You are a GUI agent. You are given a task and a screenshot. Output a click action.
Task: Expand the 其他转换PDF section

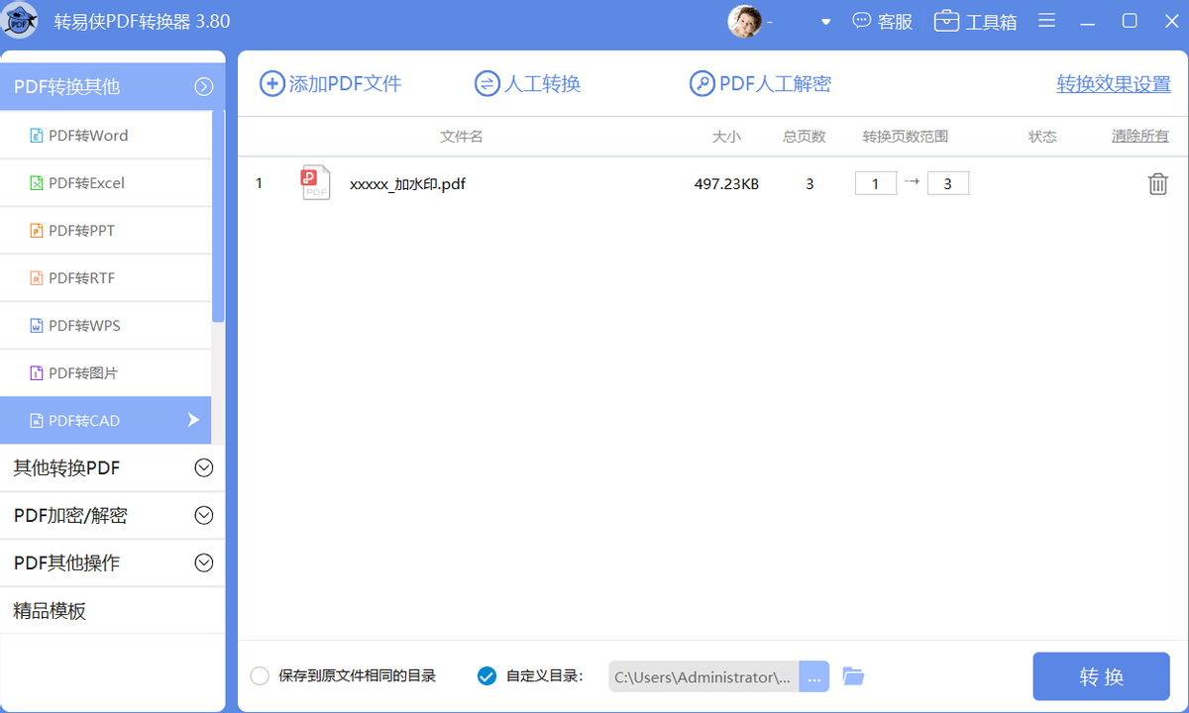[113, 467]
